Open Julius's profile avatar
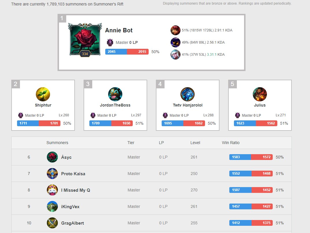 260,94
